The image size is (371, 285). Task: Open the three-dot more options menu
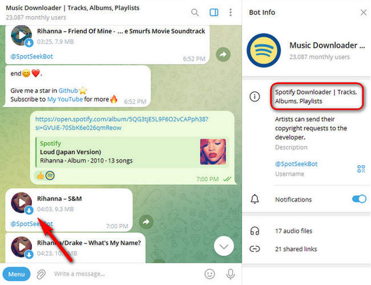click(x=231, y=13)
